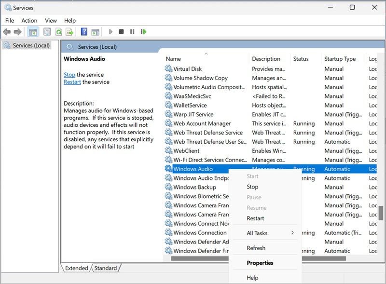Screen dimensions: 386x284
Task: Click the Restart Service toolbar icon
Action: coord(143,31)
